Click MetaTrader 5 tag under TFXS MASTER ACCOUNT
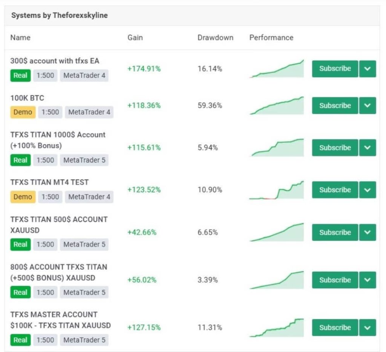Screen dimensions: 386x352 pos(84,340)
